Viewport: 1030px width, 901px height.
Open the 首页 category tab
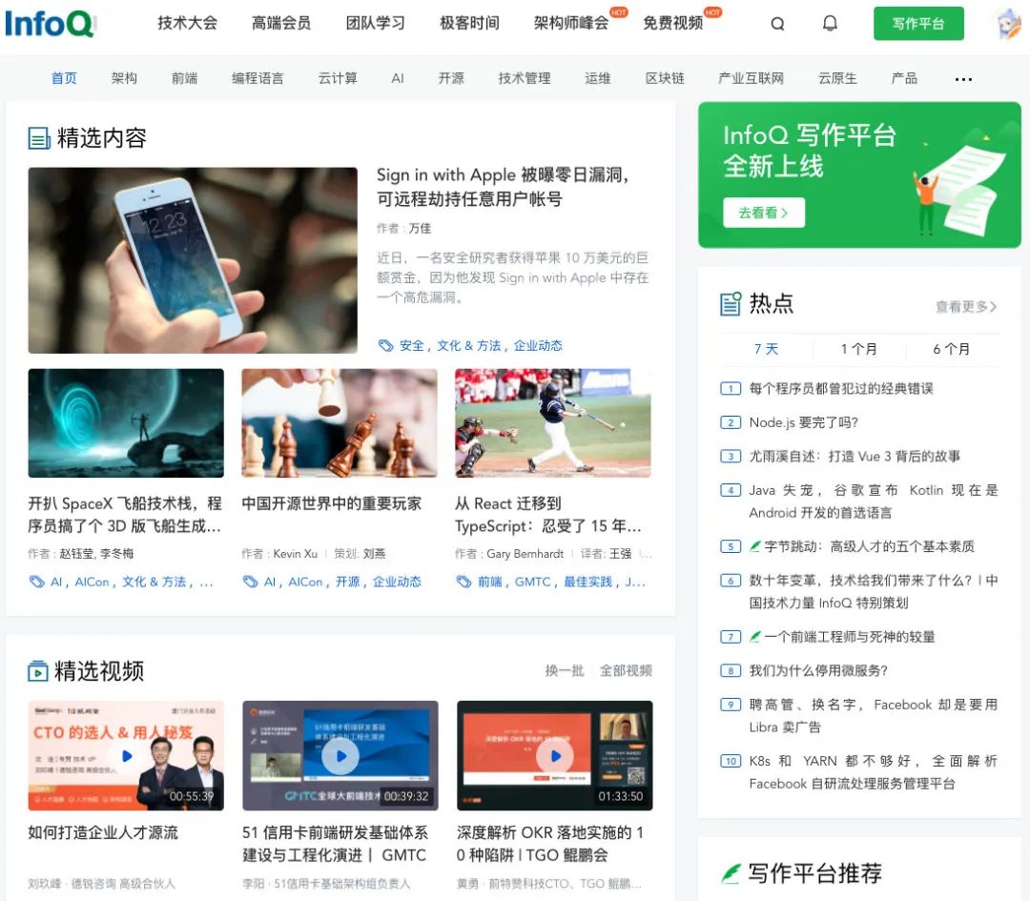[x=64, y=78]
